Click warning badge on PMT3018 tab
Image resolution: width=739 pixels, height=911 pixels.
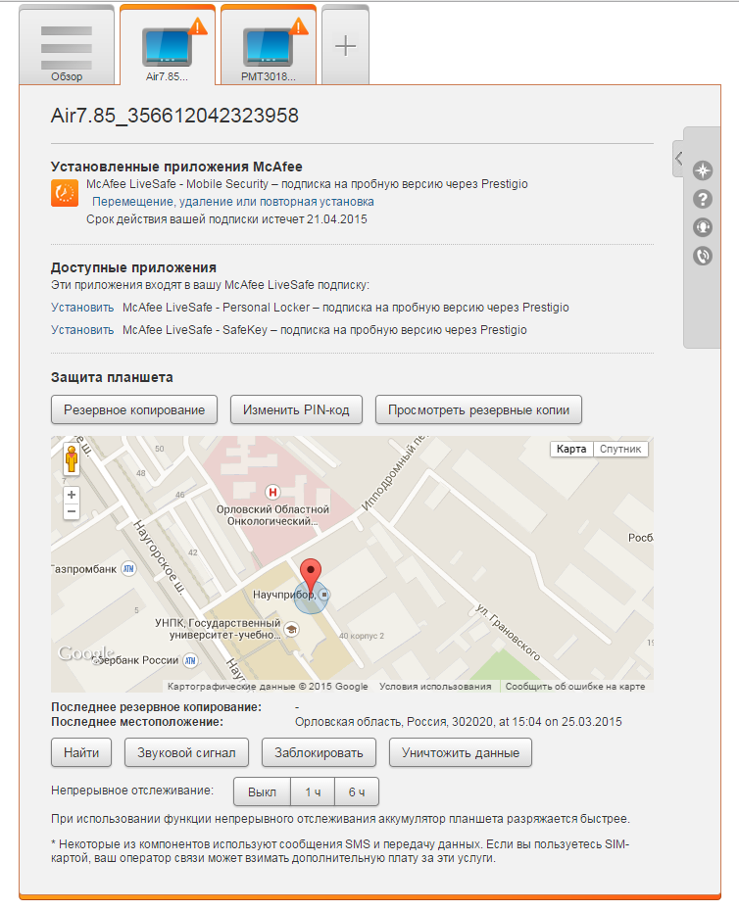[300, 26]
